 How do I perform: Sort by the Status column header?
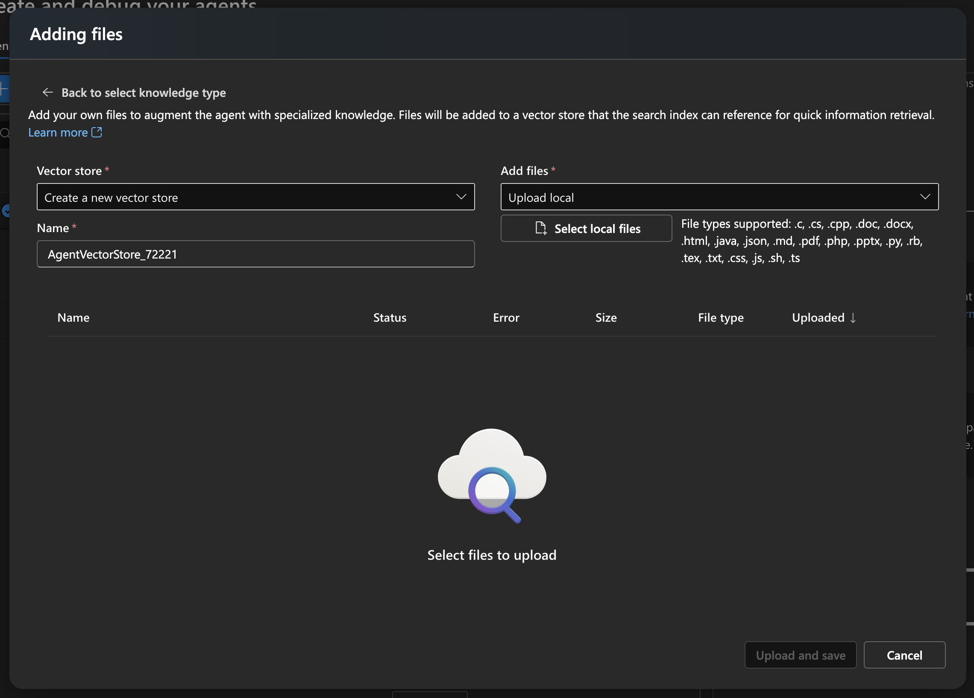pos(389,318)
